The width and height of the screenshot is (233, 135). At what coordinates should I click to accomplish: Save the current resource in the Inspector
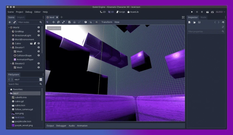pos(199,22)
